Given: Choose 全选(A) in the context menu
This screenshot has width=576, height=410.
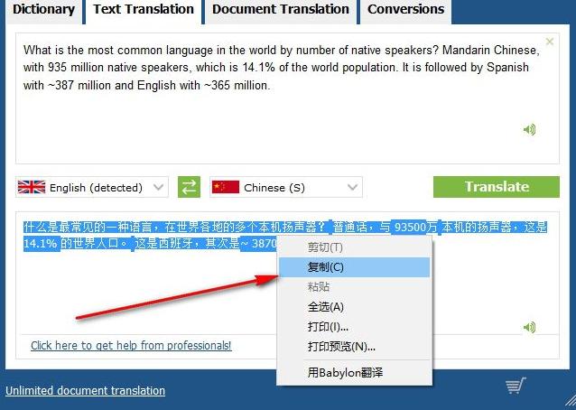Looking at the screenshot, I should (326, 307).
